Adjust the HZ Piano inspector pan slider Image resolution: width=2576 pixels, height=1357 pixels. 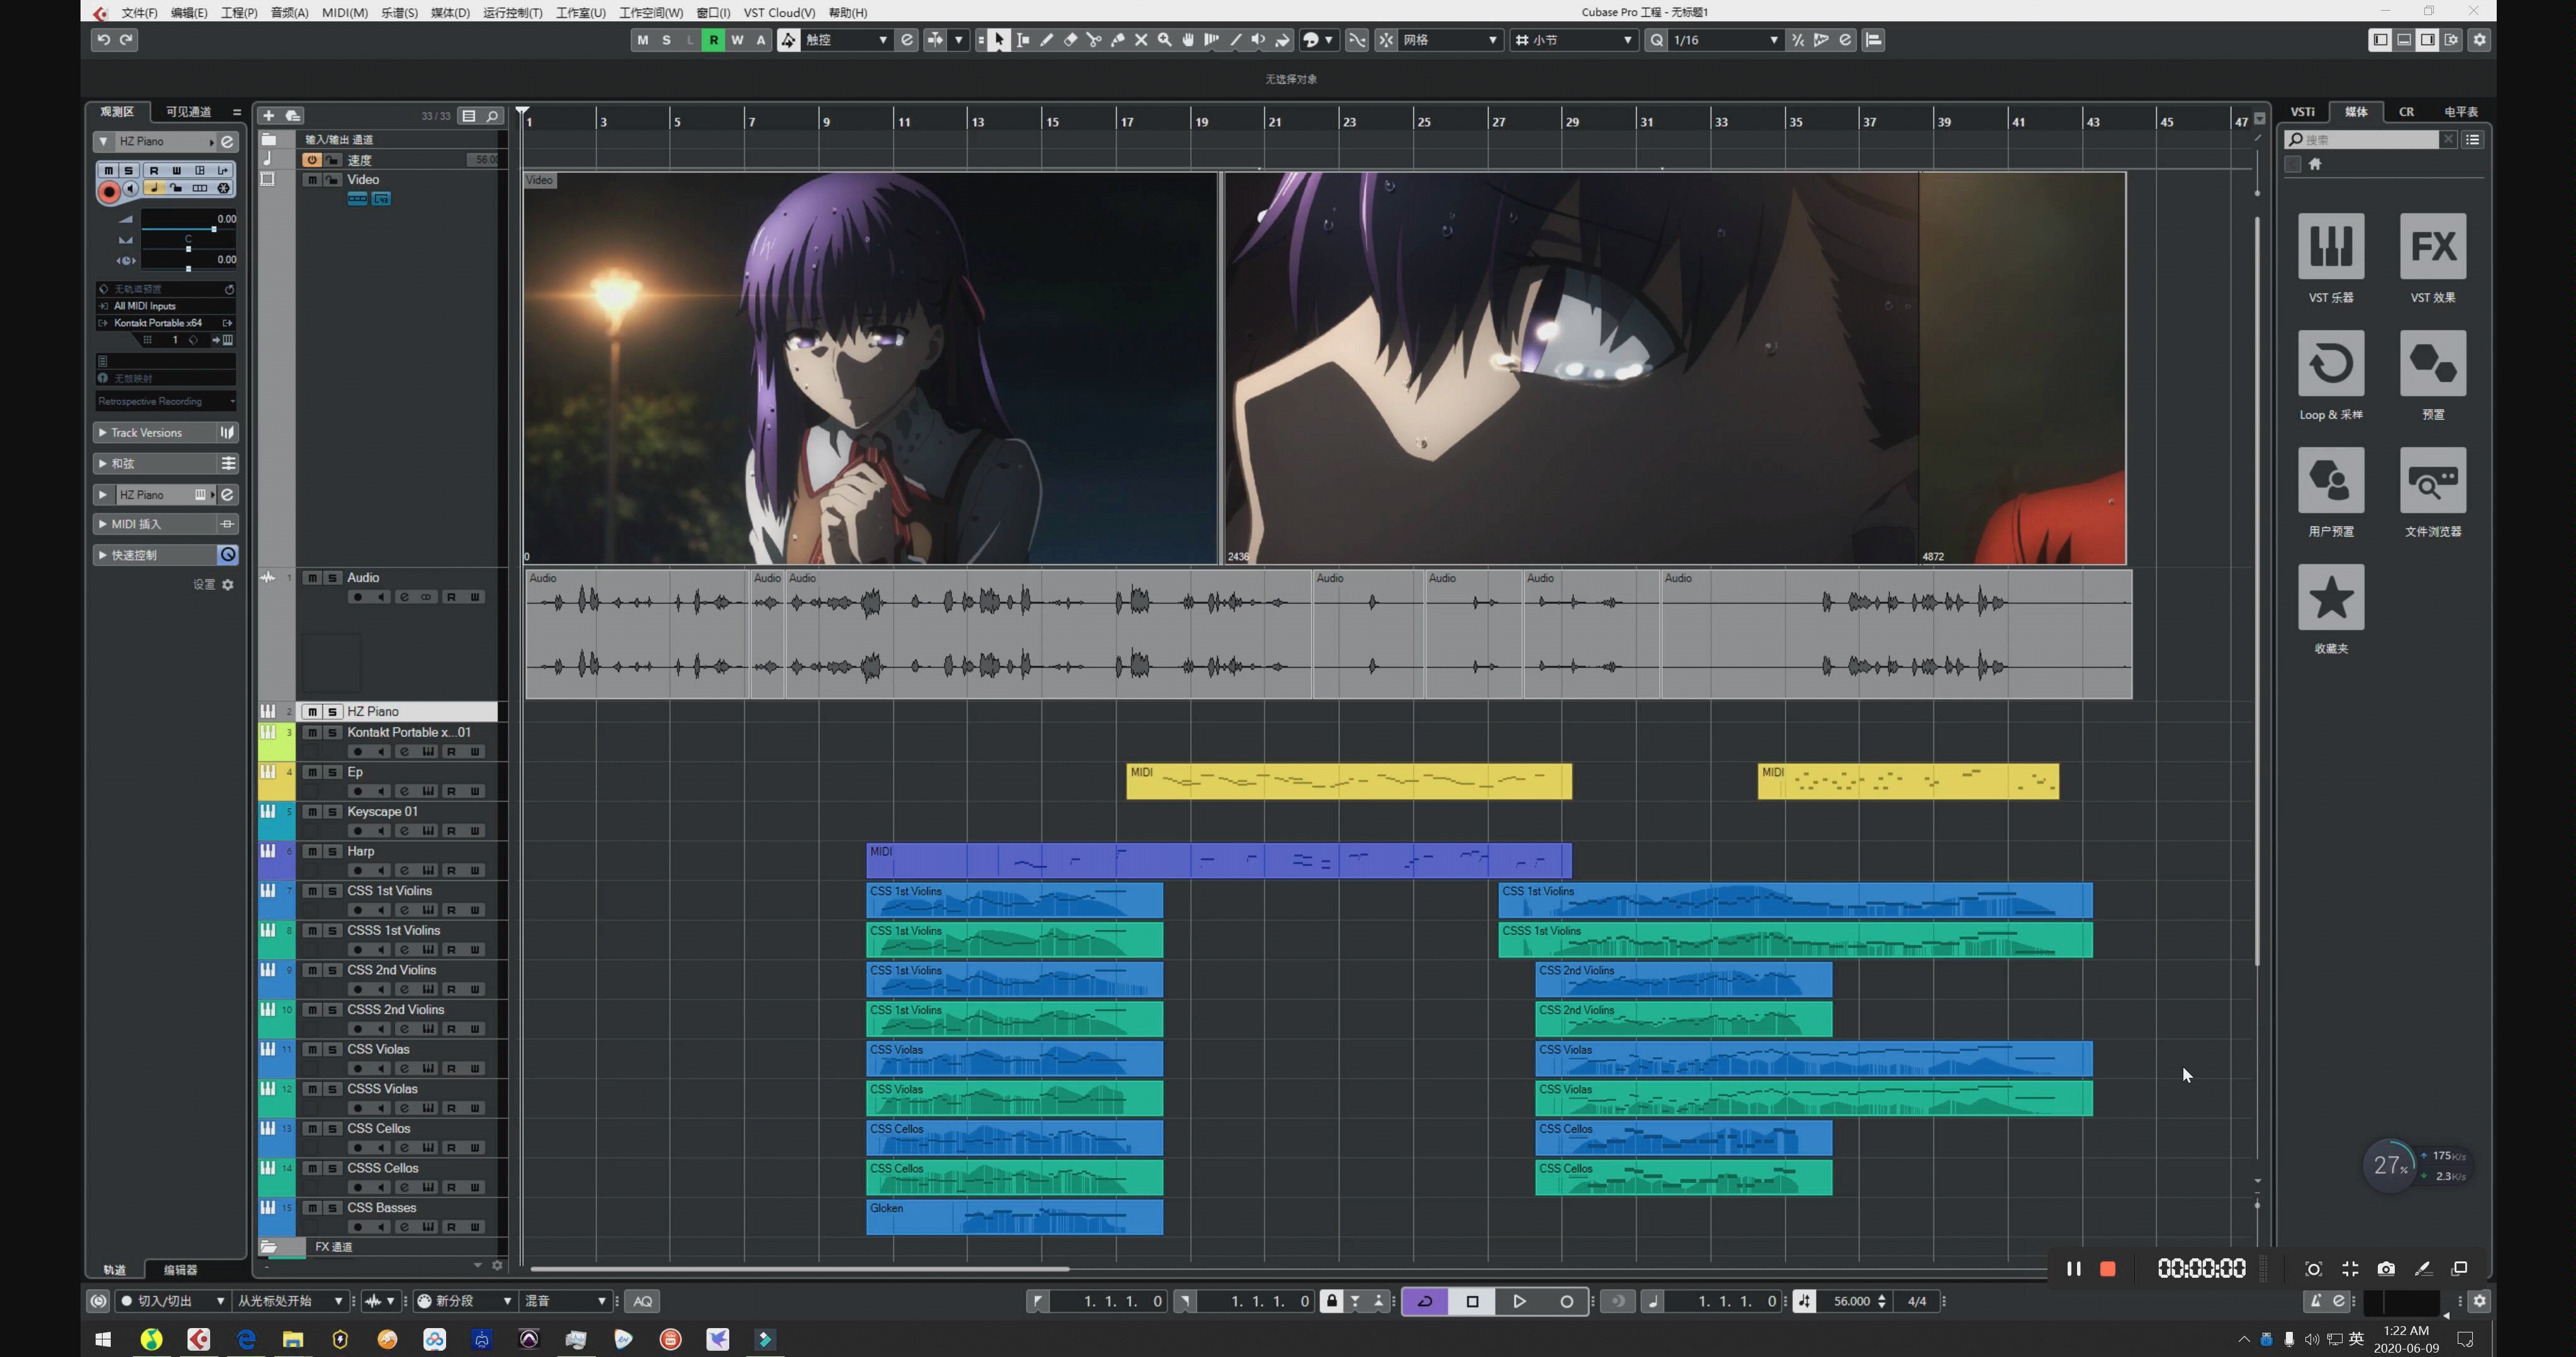point(188,248)
